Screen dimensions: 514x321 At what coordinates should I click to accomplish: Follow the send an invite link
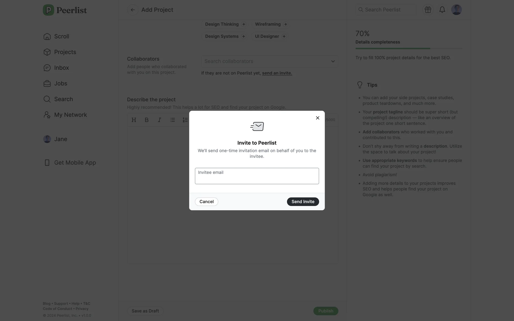[277, 73]
